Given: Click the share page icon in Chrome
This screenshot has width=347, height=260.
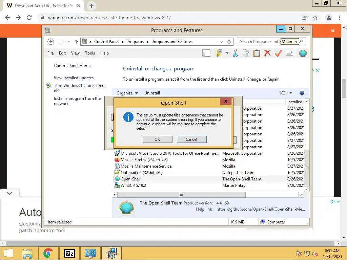Looking at the screenshot, I should coord(304,18).
